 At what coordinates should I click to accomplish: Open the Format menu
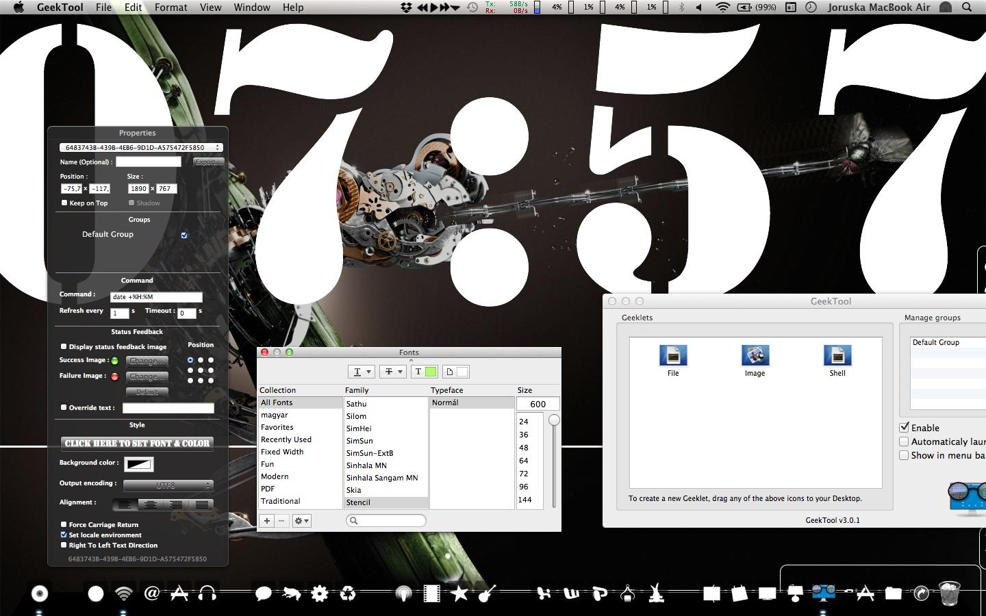(171, 8)
